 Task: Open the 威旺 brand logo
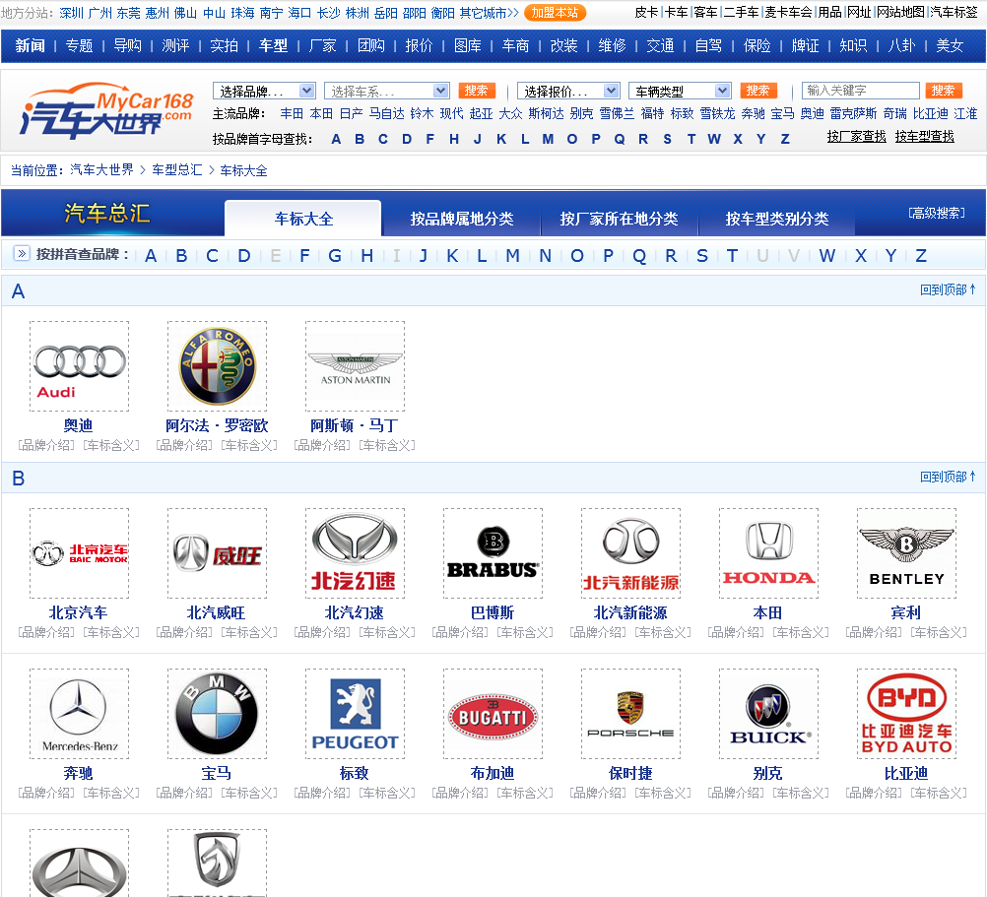[217, 553]
